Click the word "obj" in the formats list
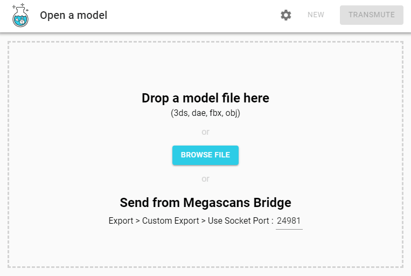411x276 pixels. tap(232, 113)
